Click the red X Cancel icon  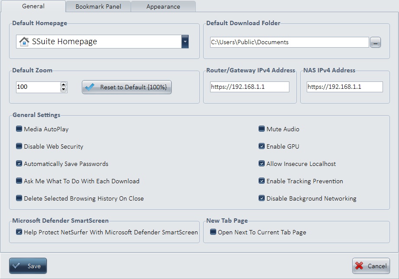pos(359,266)
